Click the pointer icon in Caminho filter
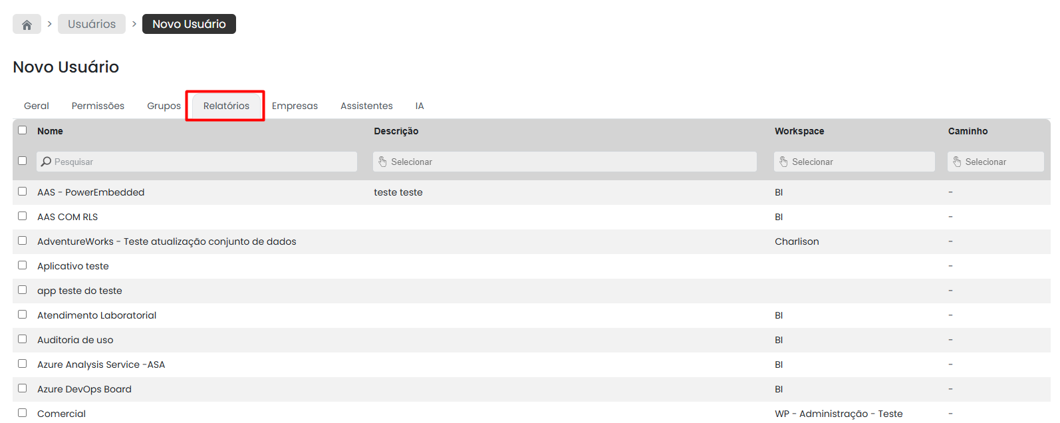This screenshot has height=423, width=1060. point(957,162)
